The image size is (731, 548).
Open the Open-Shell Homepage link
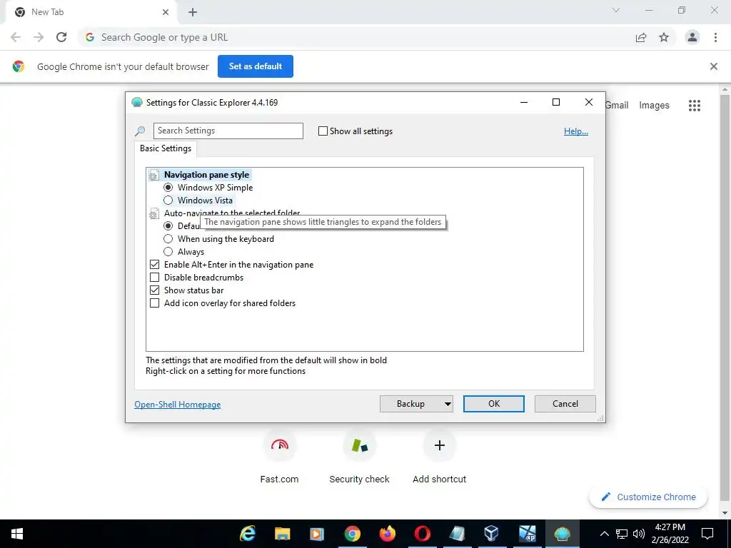(178, 405)
